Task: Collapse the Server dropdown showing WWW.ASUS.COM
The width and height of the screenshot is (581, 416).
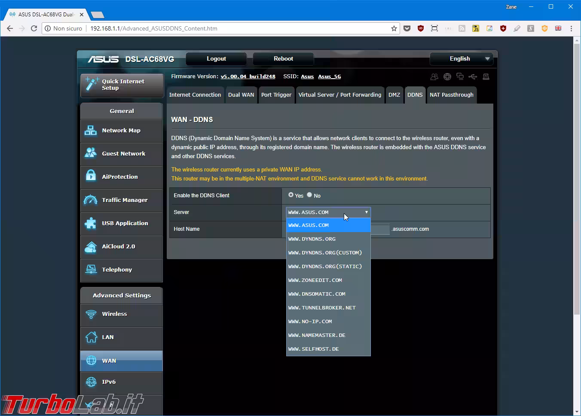Action: (x=328, y=212)
